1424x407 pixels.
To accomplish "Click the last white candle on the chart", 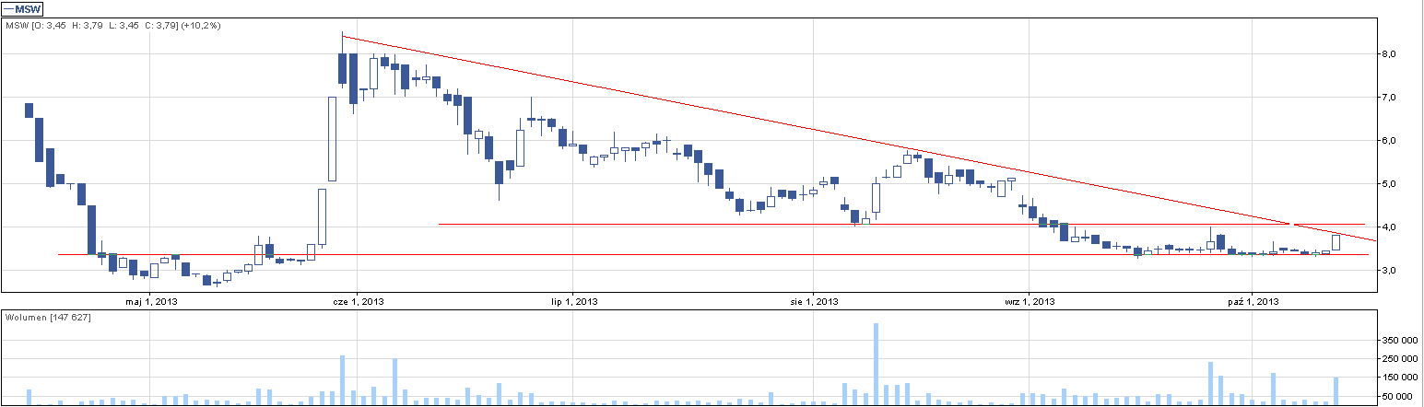I will point(1336,242).
